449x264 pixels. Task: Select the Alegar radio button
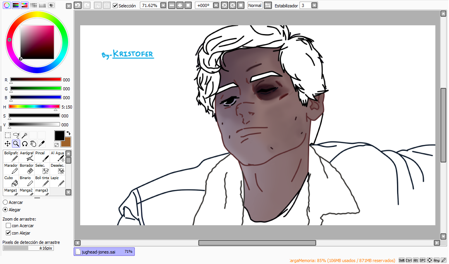(5, 210)
